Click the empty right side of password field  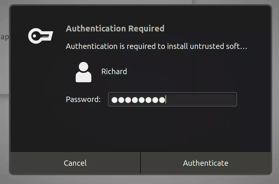tap(201, 99)
